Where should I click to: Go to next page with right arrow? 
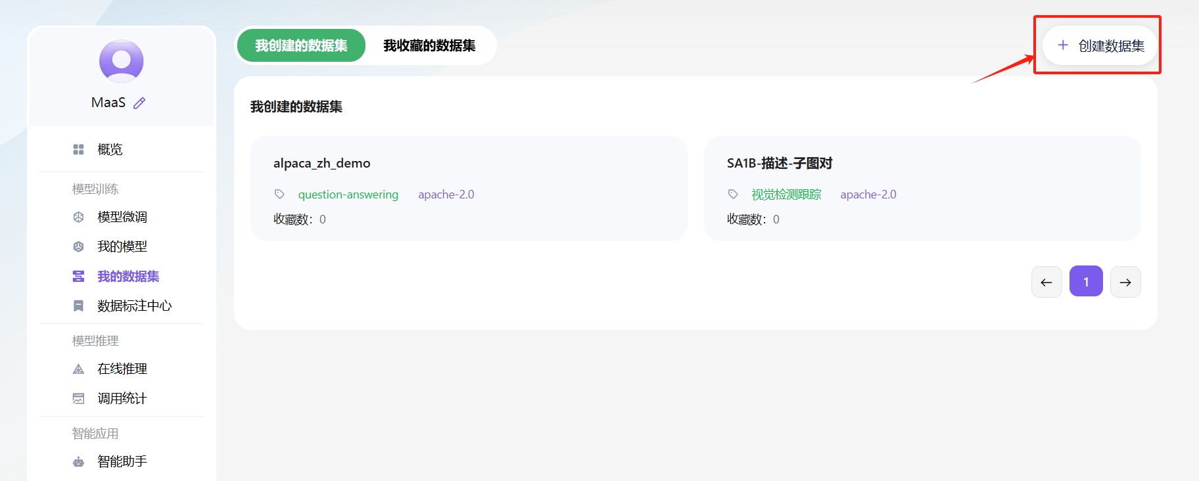tap(1125, 282)
